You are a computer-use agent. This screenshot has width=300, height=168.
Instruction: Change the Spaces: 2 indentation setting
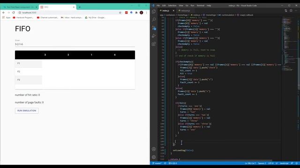coord(262,163)
